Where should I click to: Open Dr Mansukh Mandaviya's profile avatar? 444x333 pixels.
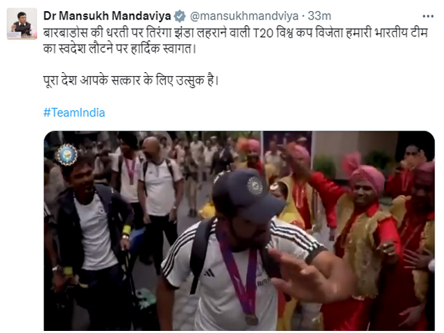(22, 24)
